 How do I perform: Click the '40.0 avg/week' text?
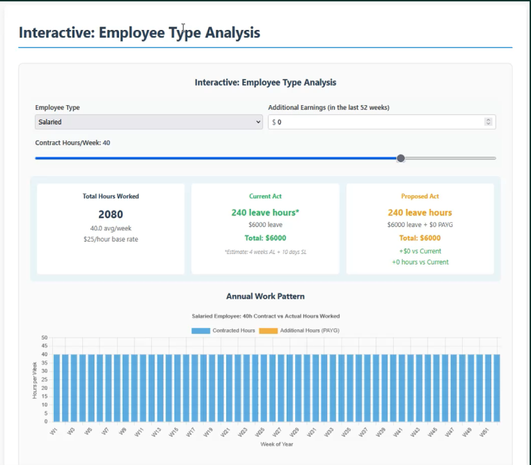coord(111,228)
